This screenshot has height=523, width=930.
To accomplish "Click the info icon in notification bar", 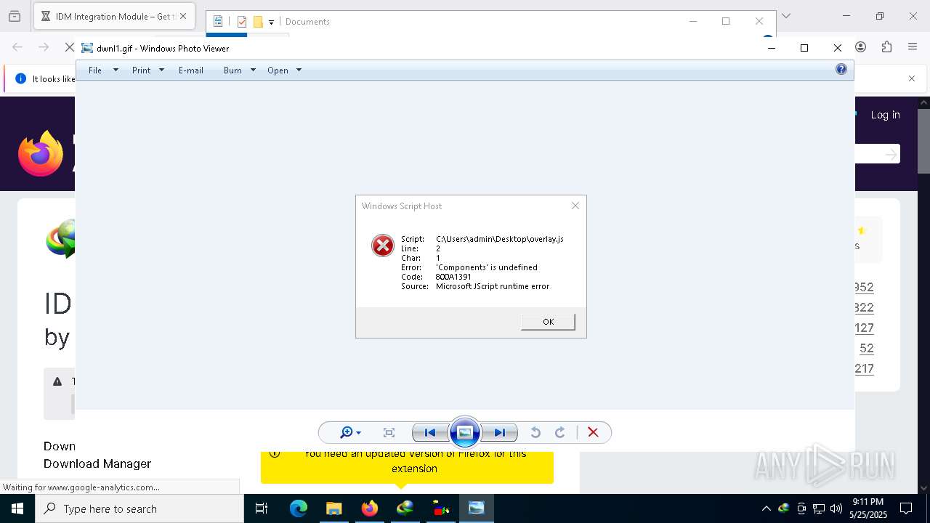I will coord(20,78).
